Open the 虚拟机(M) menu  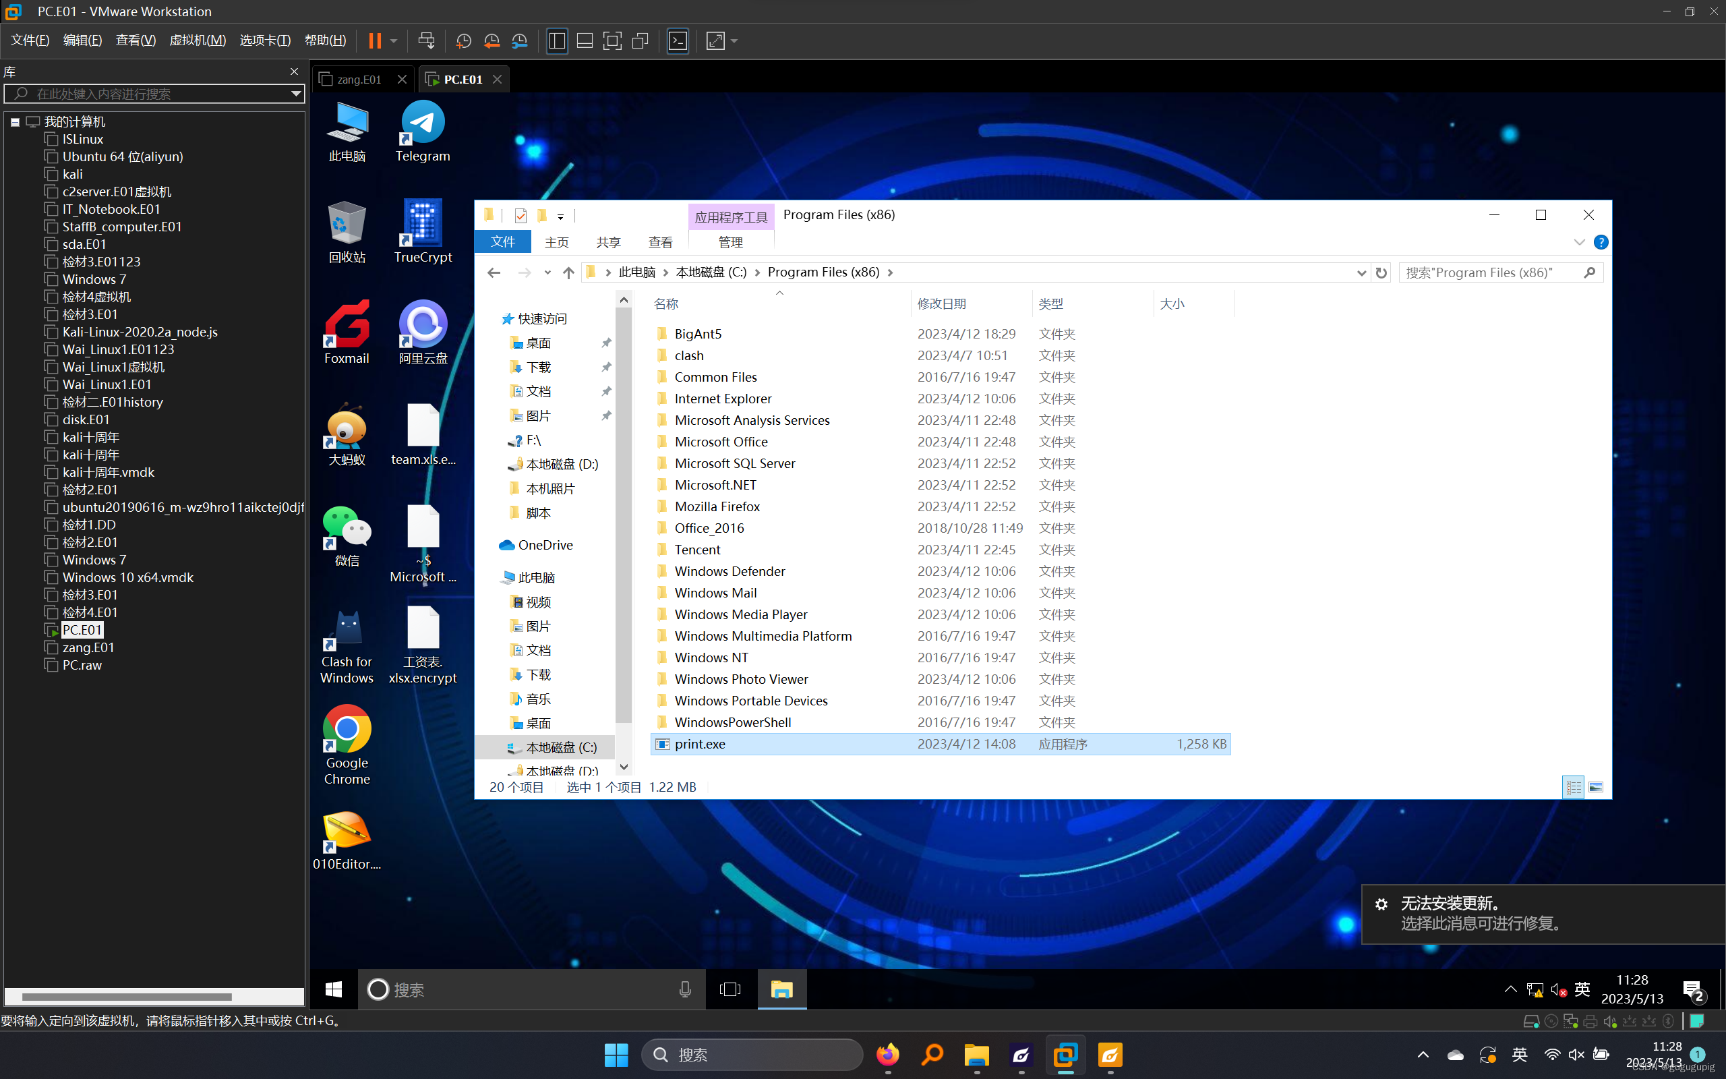coord(197,40)
